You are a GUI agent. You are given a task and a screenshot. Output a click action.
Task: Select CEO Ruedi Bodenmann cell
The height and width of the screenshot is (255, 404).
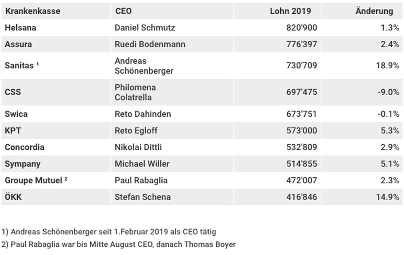150,44
